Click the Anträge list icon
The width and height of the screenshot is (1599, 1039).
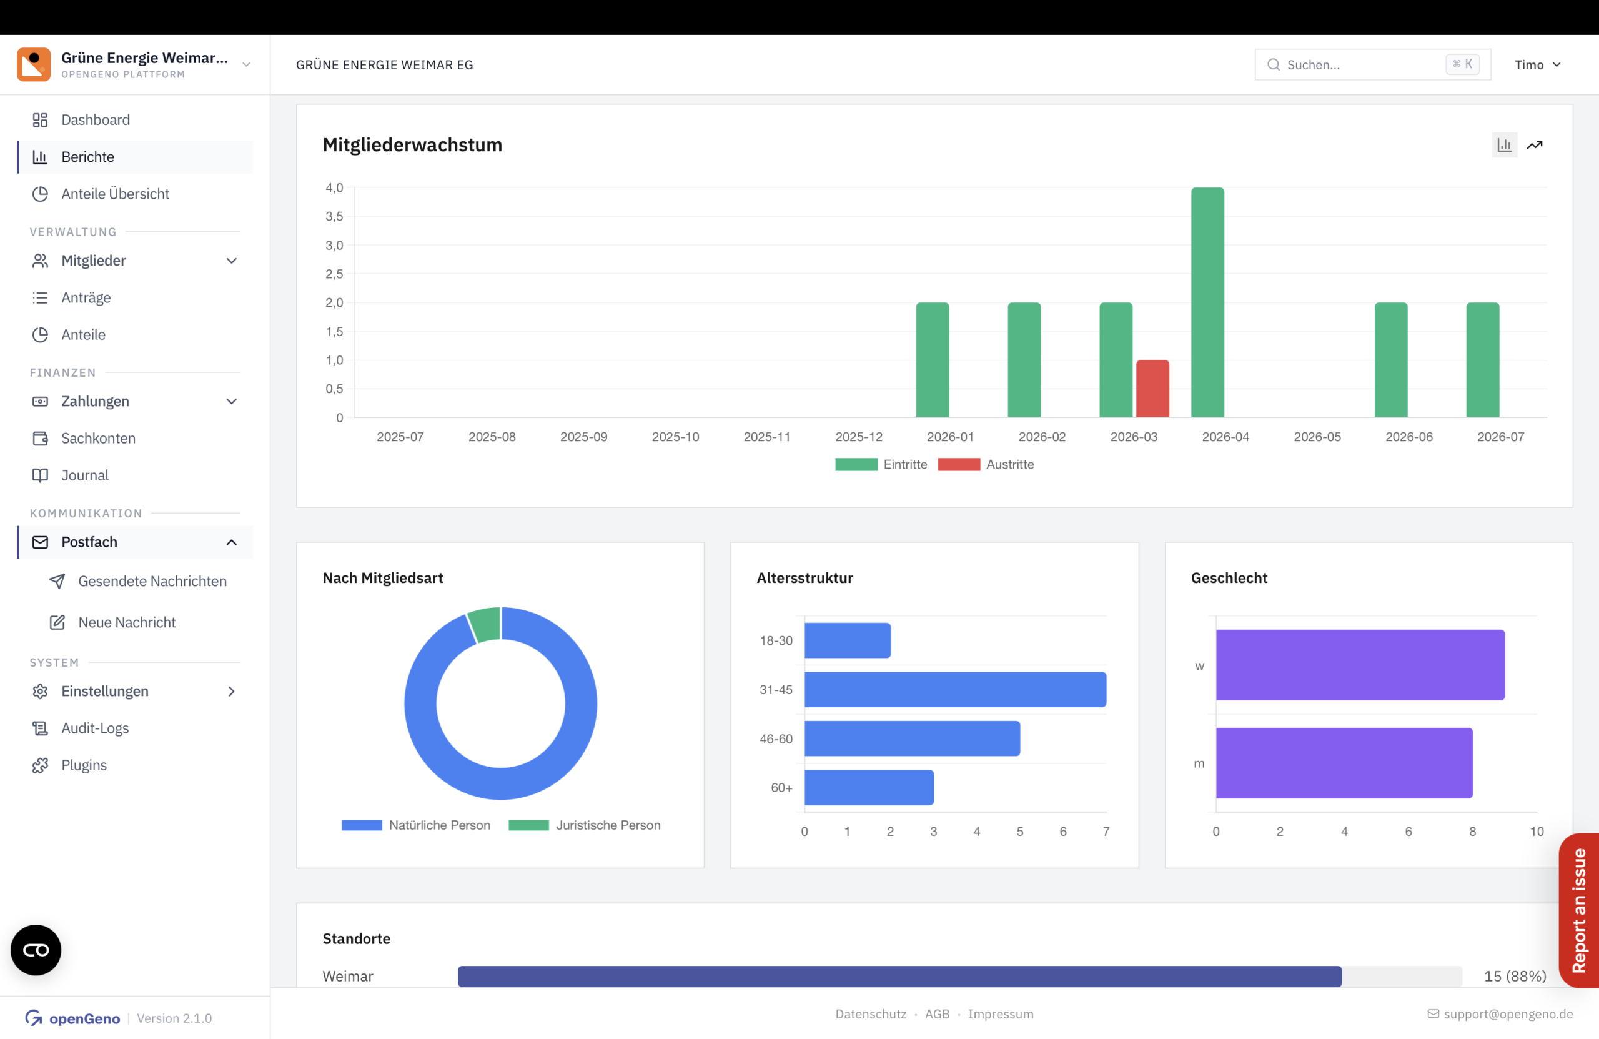pos(41,297)
